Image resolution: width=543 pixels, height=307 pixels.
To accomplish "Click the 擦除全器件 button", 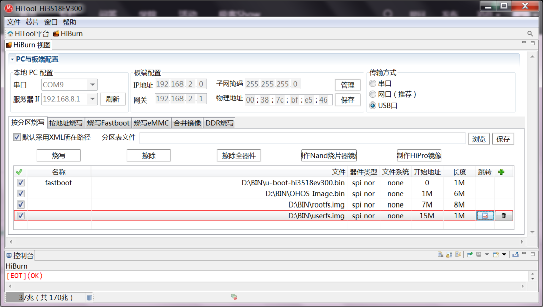I will coord(239,155).
